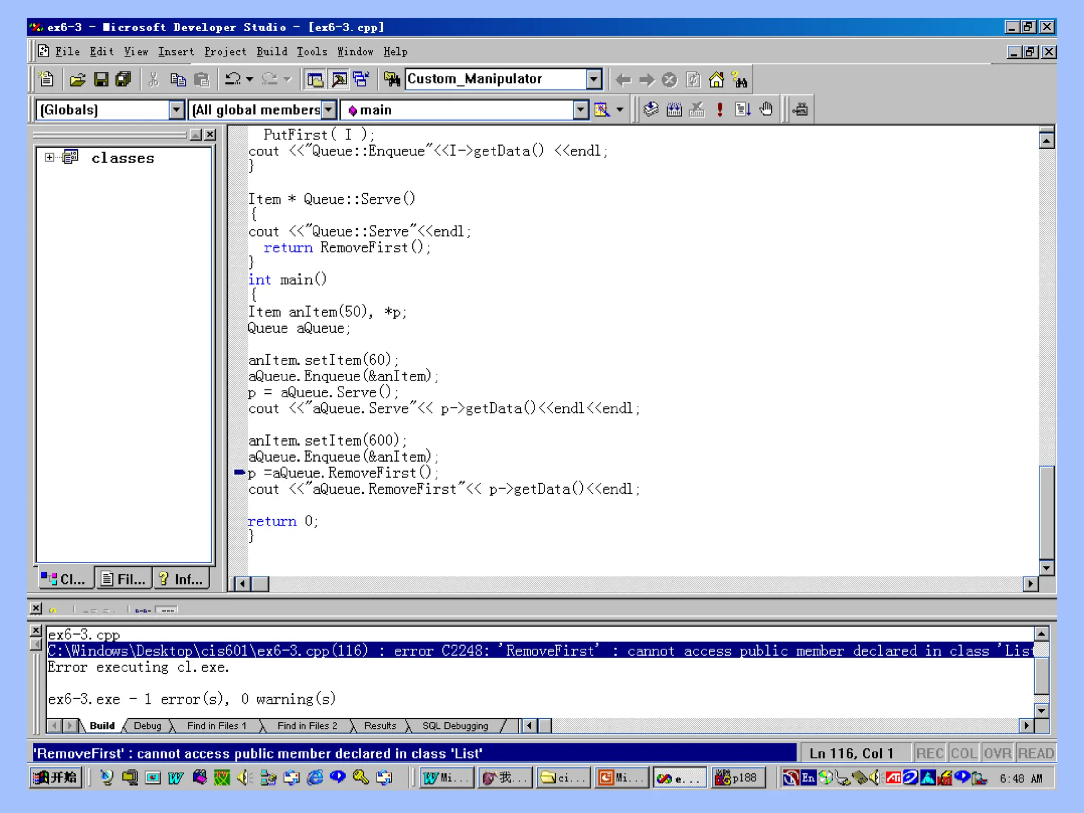Click the hand Insert Breakpoint icon
This screenshot has width=1084, height=813.
766,110
